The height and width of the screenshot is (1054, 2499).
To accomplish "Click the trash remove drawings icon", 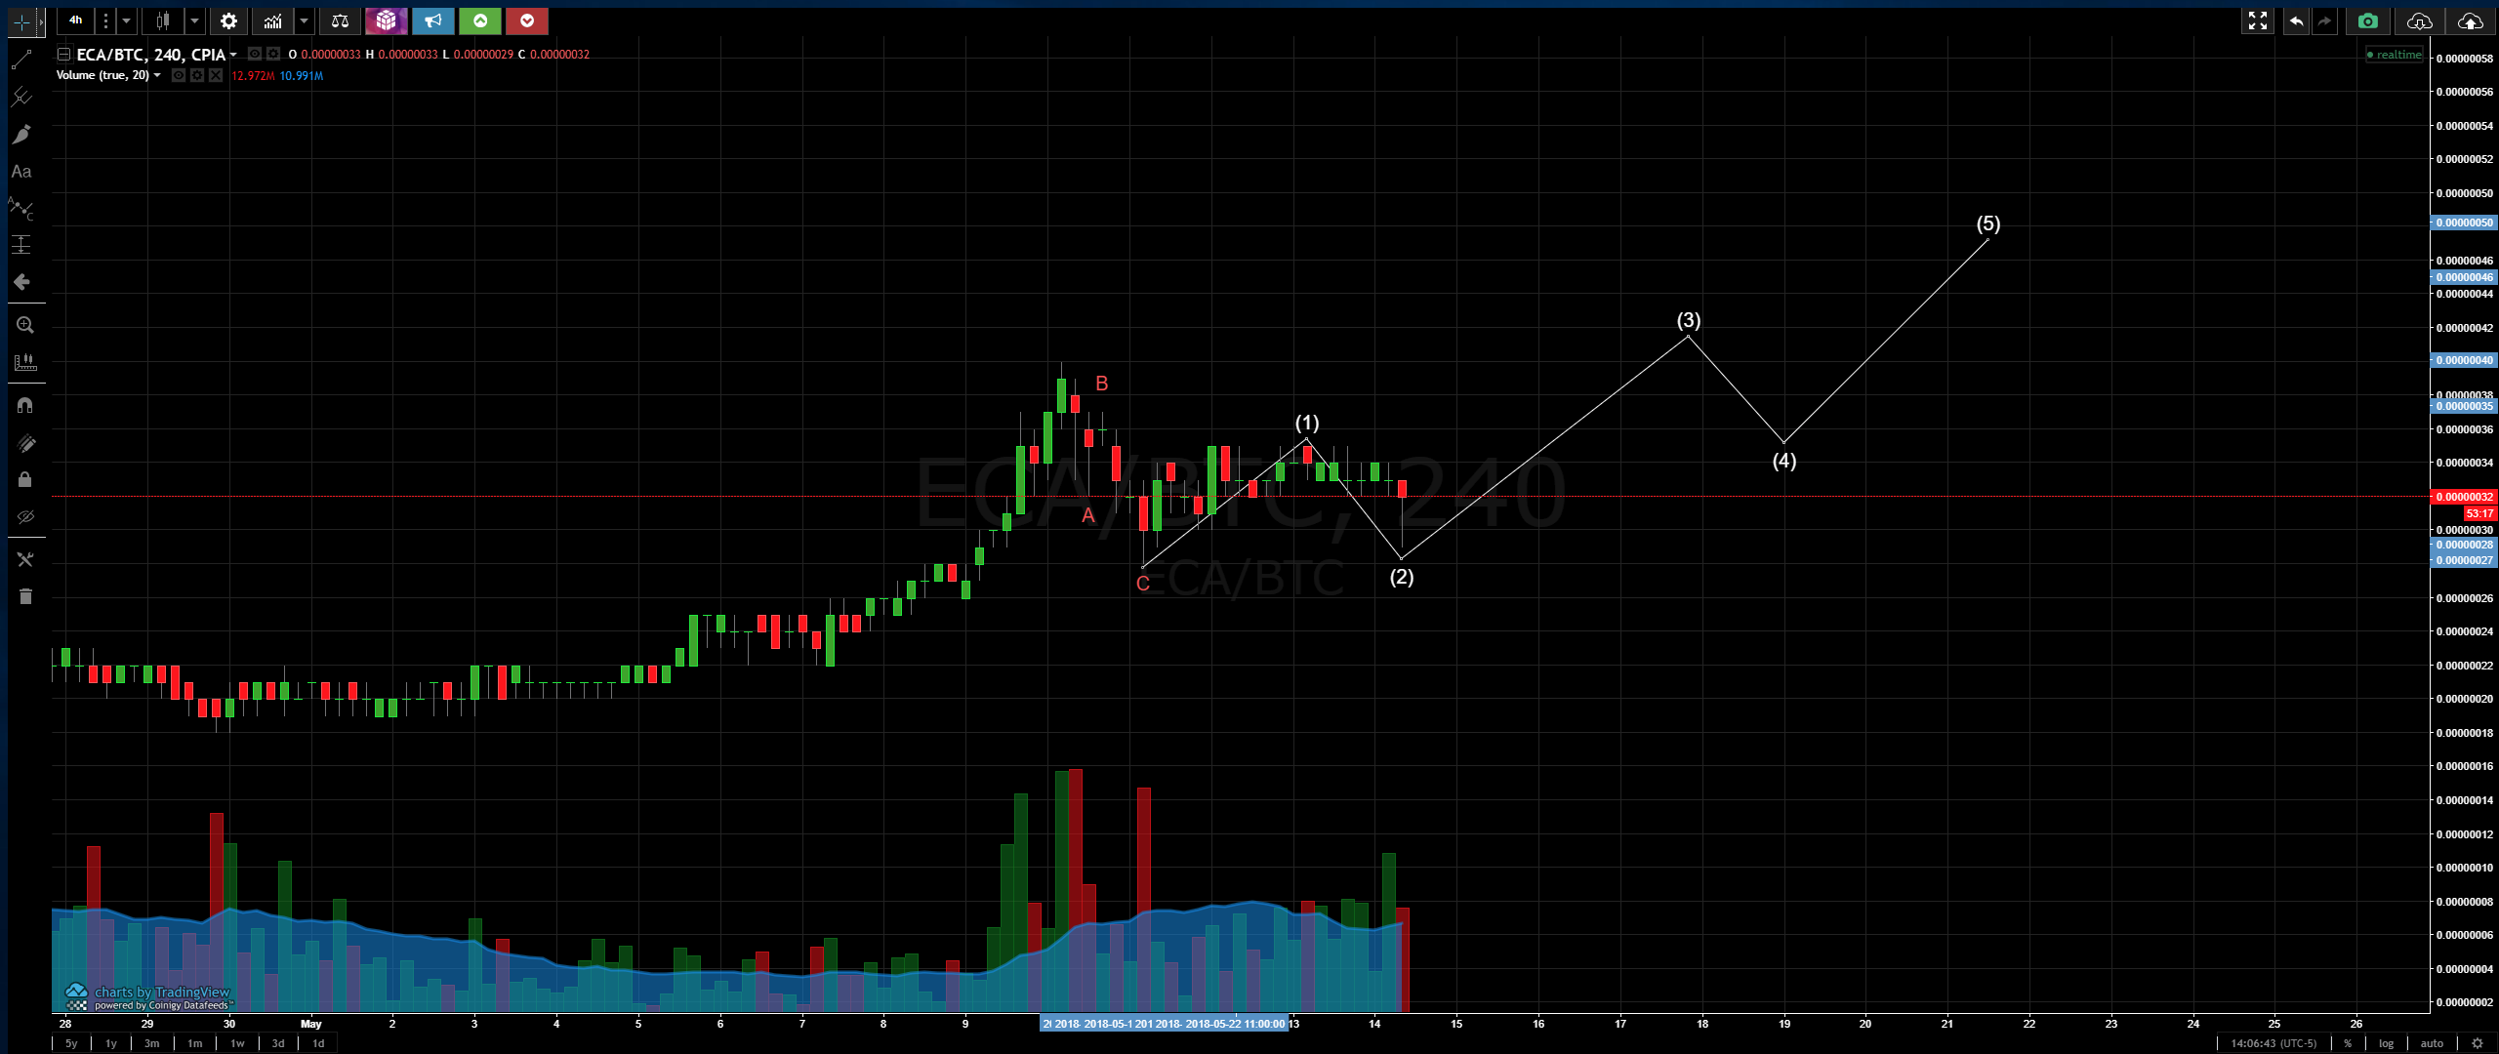I will [x=25, y=596].
